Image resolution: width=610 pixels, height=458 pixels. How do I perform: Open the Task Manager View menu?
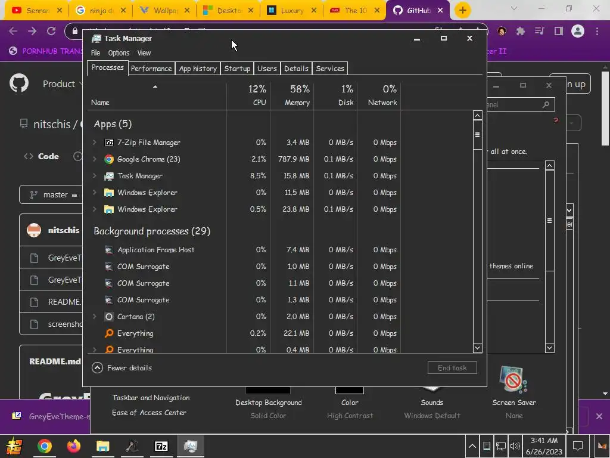click(x=144, y=53)
